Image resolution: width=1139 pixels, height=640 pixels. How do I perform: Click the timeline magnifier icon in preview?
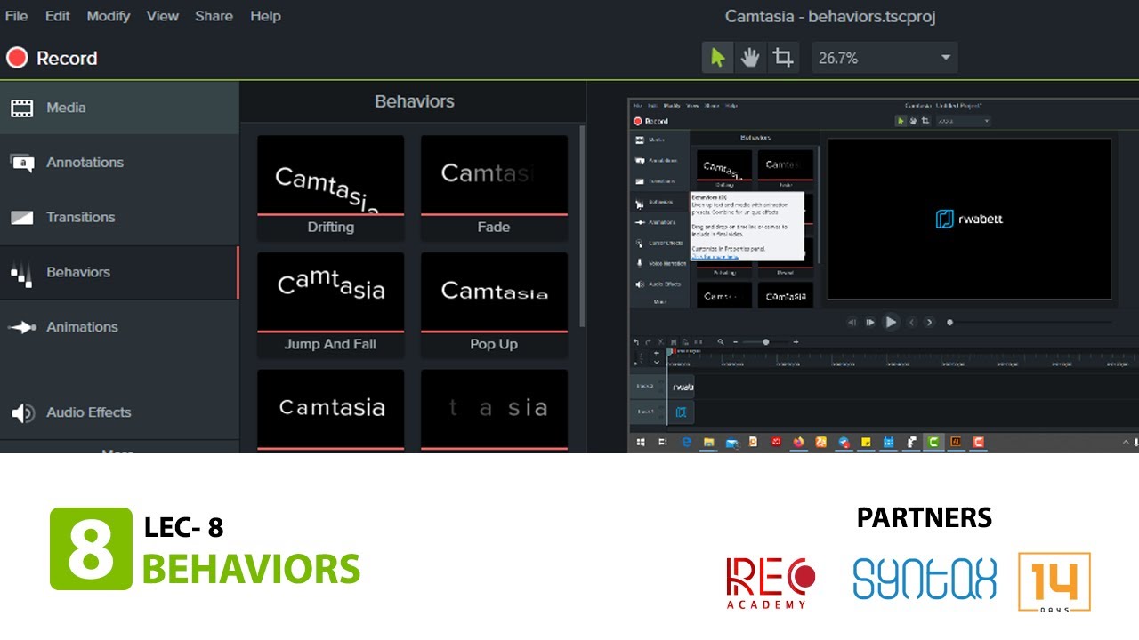pos(721,342)
